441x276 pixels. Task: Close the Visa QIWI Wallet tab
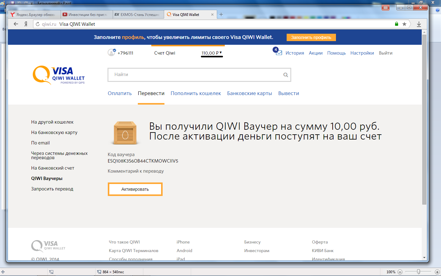[212, 14]
